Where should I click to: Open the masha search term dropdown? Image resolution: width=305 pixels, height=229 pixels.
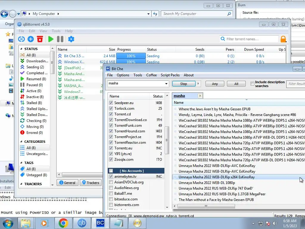click(166, 84)
